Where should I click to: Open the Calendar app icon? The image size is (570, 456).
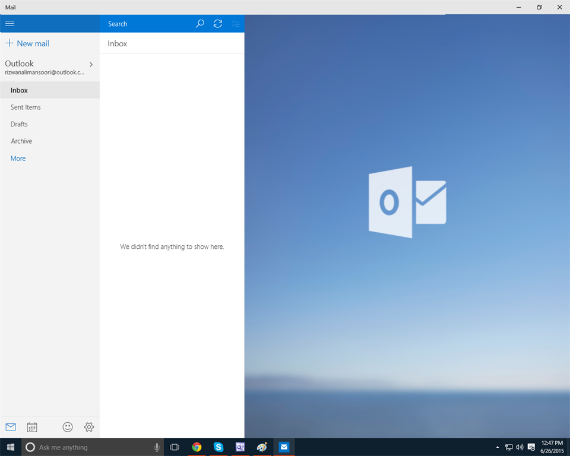coord(32,427)
